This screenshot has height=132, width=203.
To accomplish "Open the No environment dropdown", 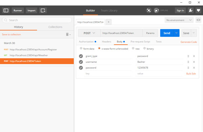I will (179, 20).
